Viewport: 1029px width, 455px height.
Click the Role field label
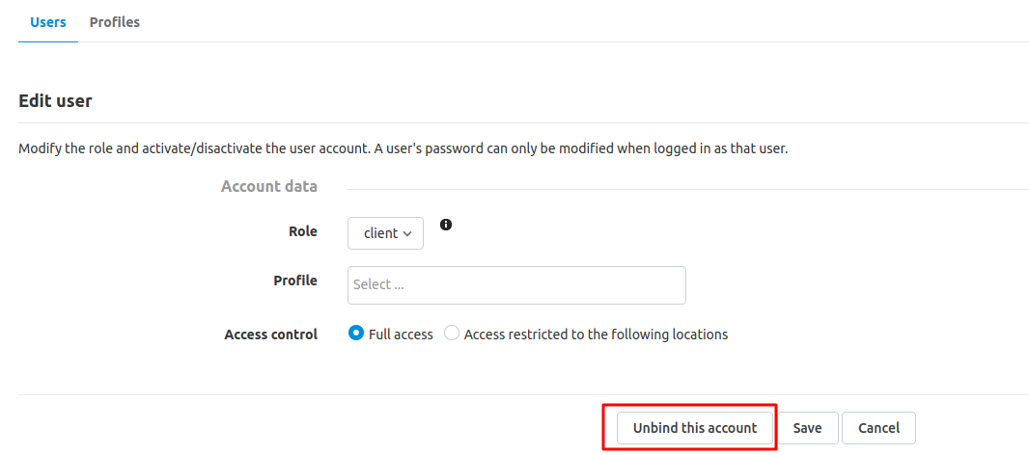coord(303,231)
